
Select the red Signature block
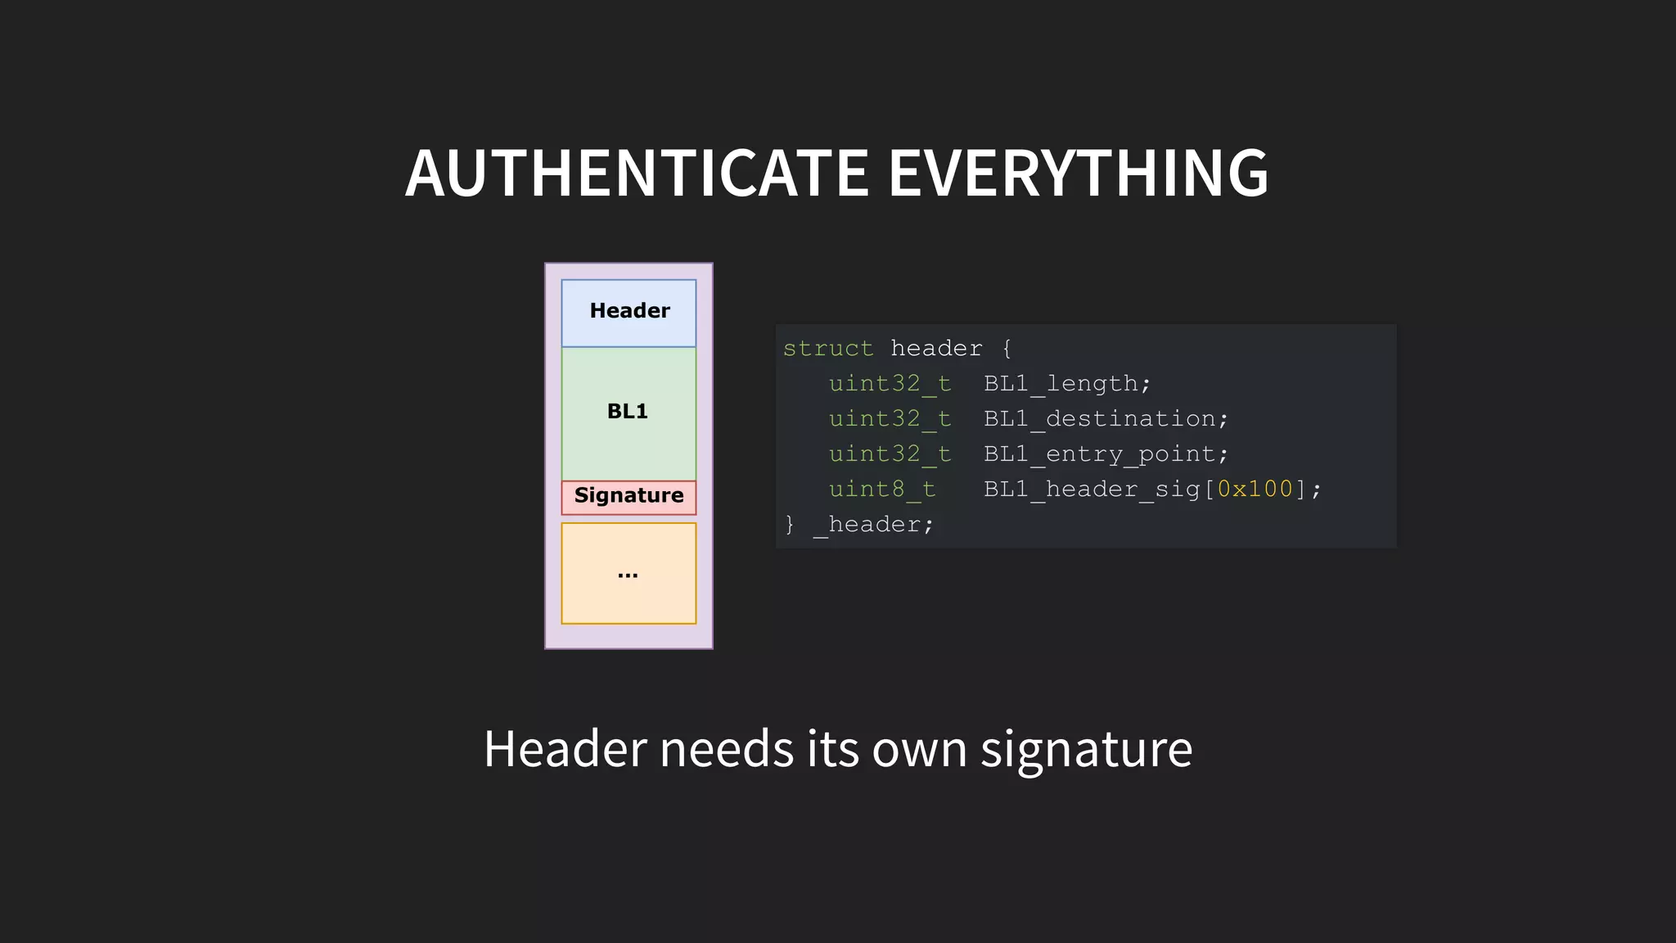[628, 497]
